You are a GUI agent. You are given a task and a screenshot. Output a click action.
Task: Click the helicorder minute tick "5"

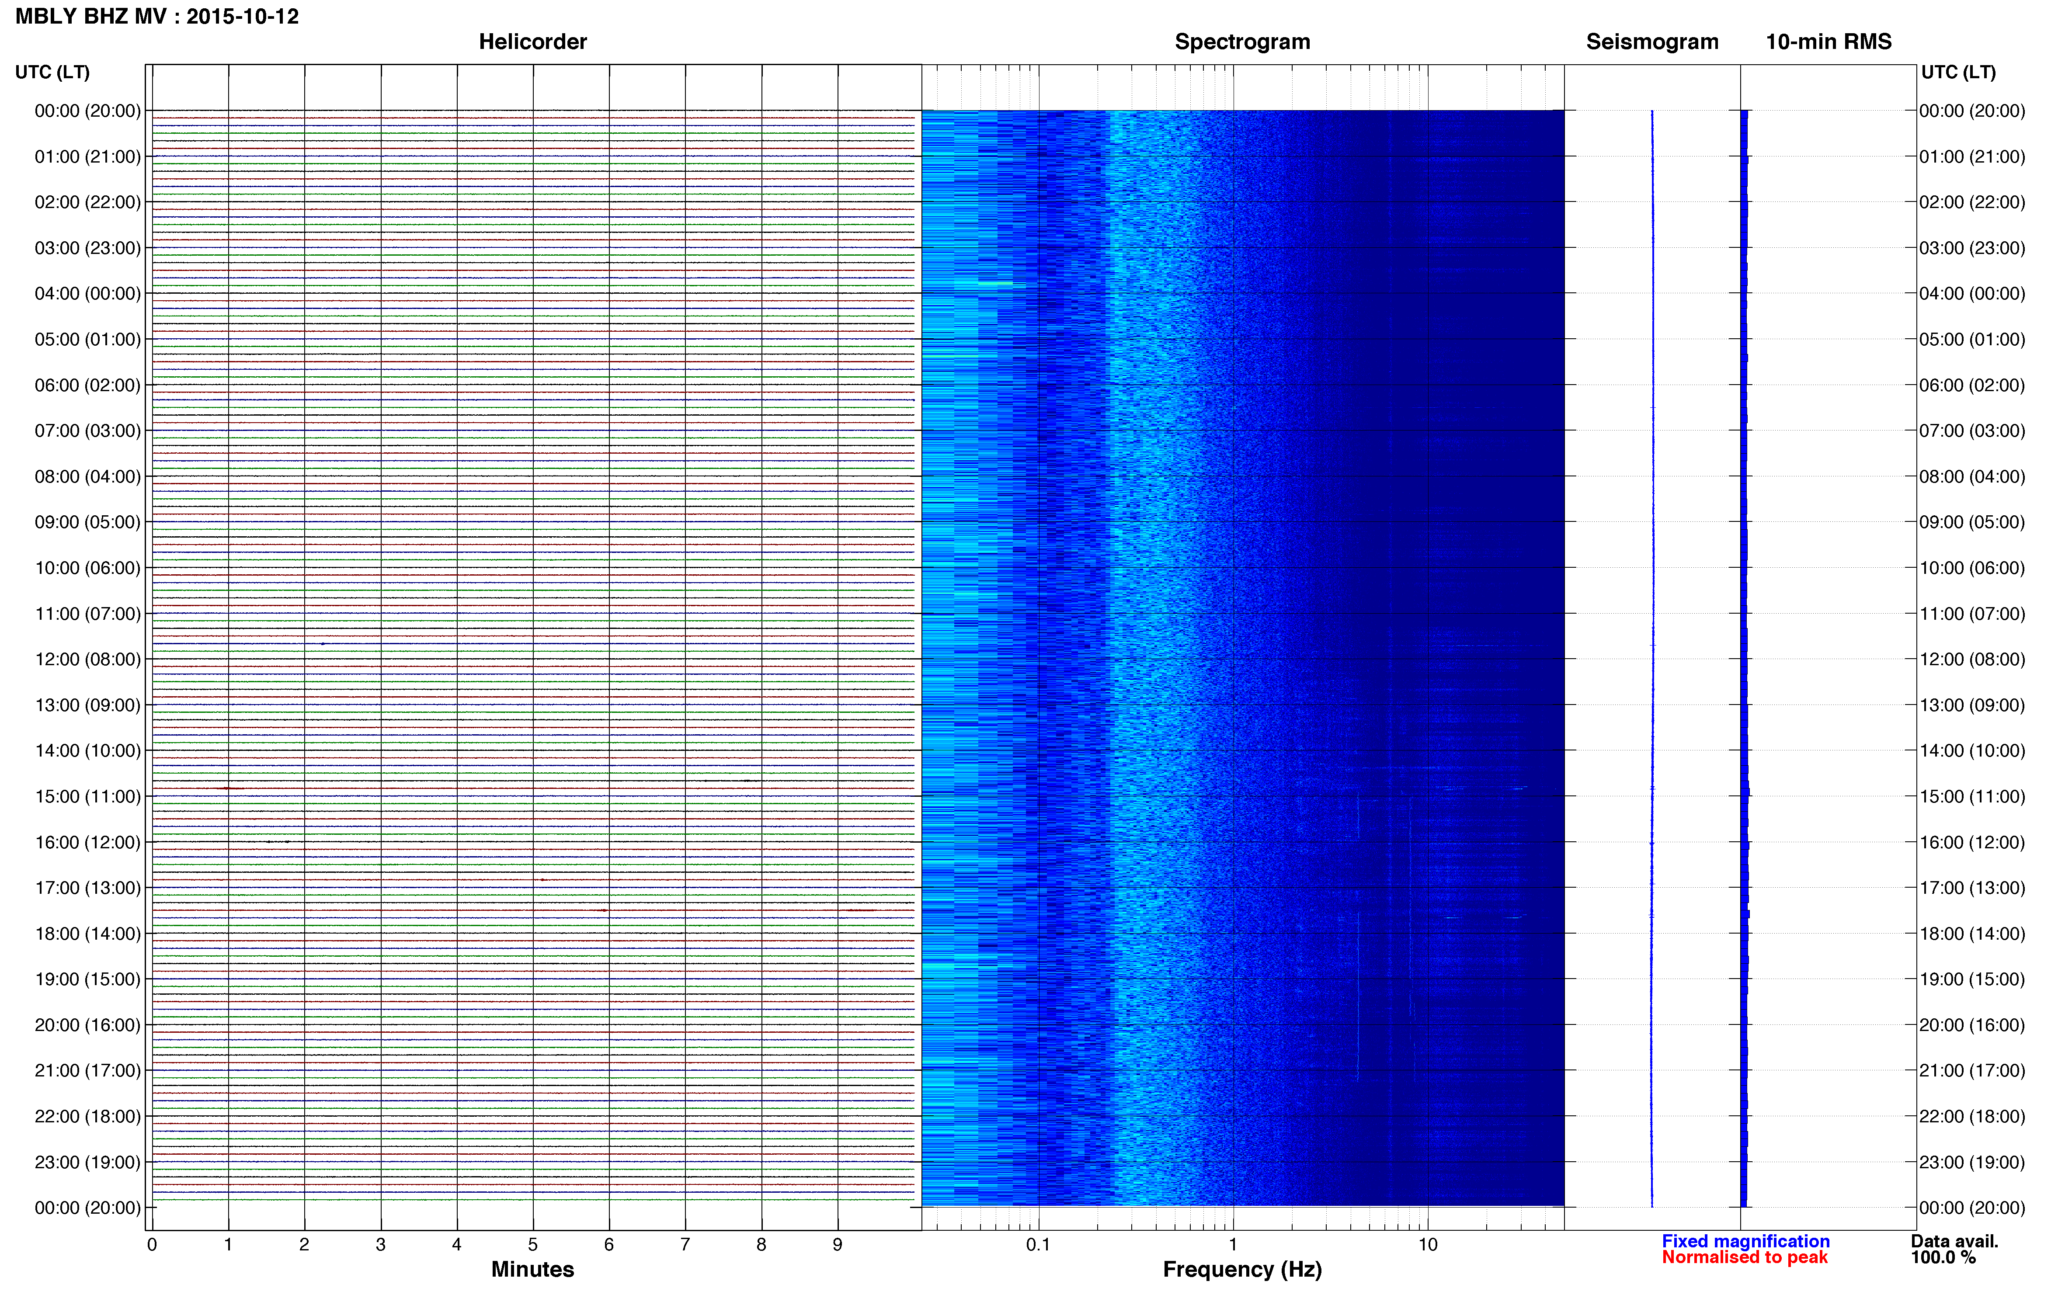pyautogui.click(x=533, y=1244)
